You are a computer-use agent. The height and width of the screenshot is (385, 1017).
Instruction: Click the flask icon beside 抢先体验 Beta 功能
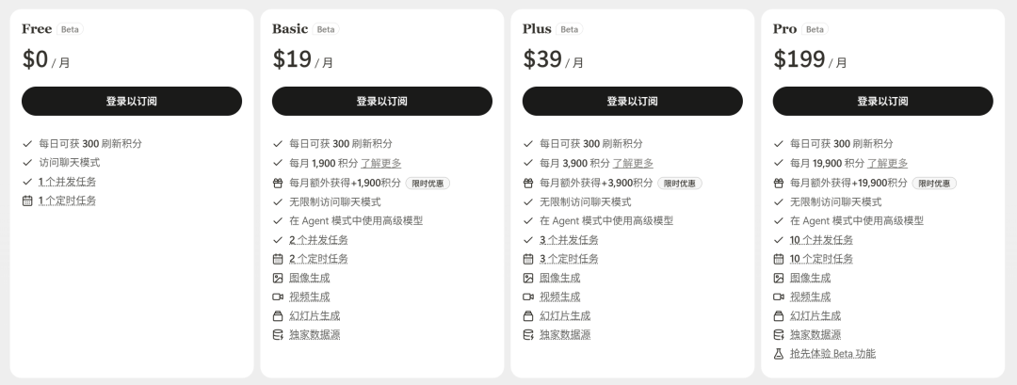point(779,354)
